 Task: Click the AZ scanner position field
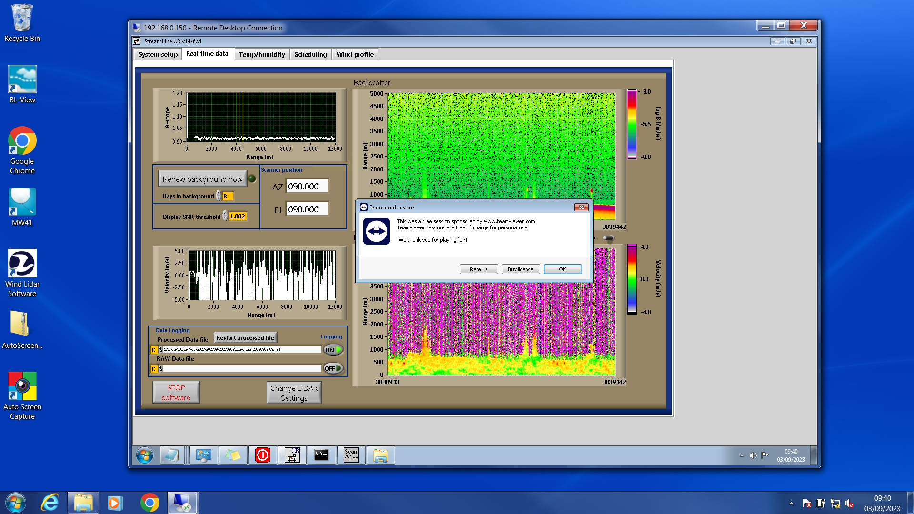click(x=307, y=187)
